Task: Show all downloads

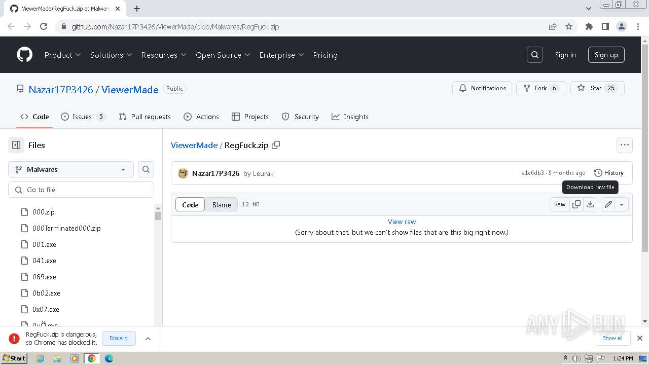Action: [612, 338]
